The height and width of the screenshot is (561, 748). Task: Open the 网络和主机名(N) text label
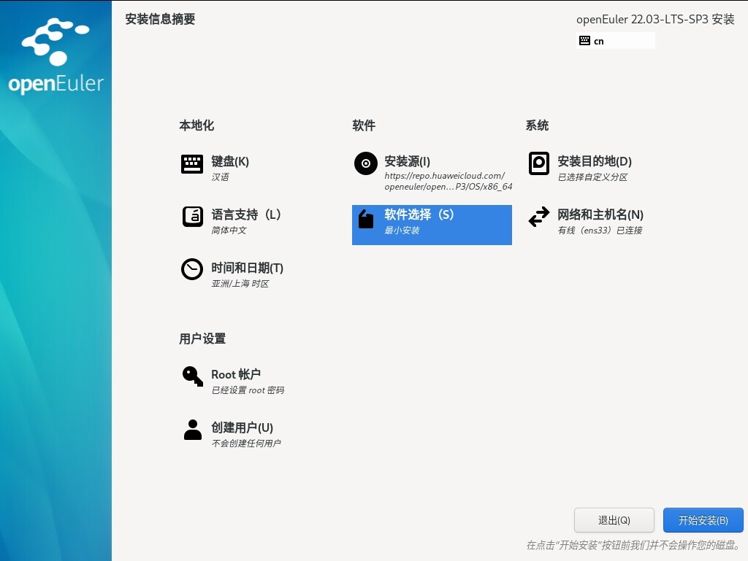pyautogui.click(x=600, y=214)
